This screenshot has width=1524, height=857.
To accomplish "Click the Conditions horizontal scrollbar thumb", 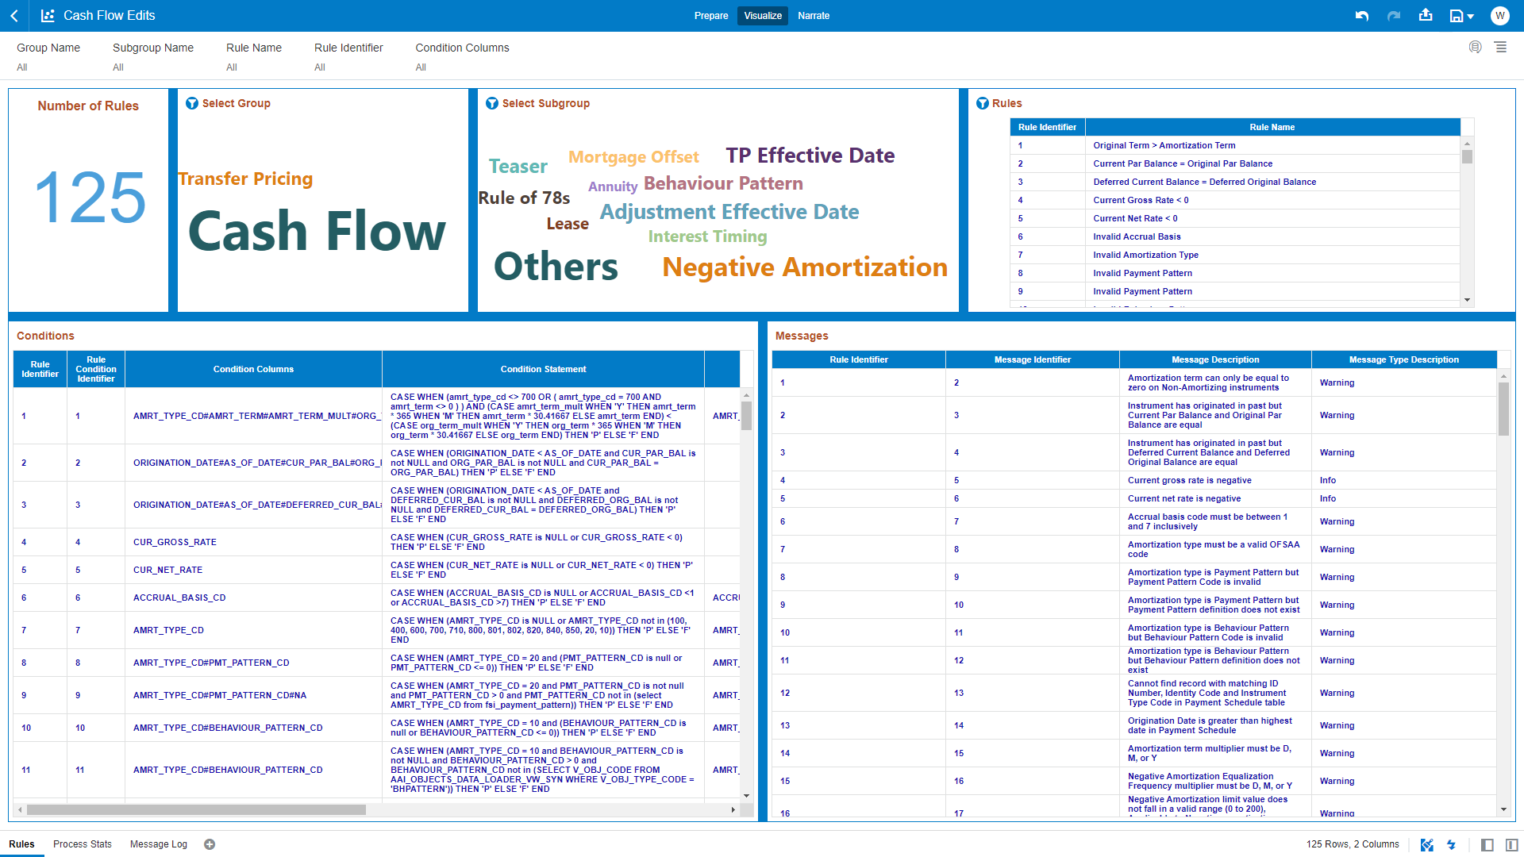I will coord(196,810).
